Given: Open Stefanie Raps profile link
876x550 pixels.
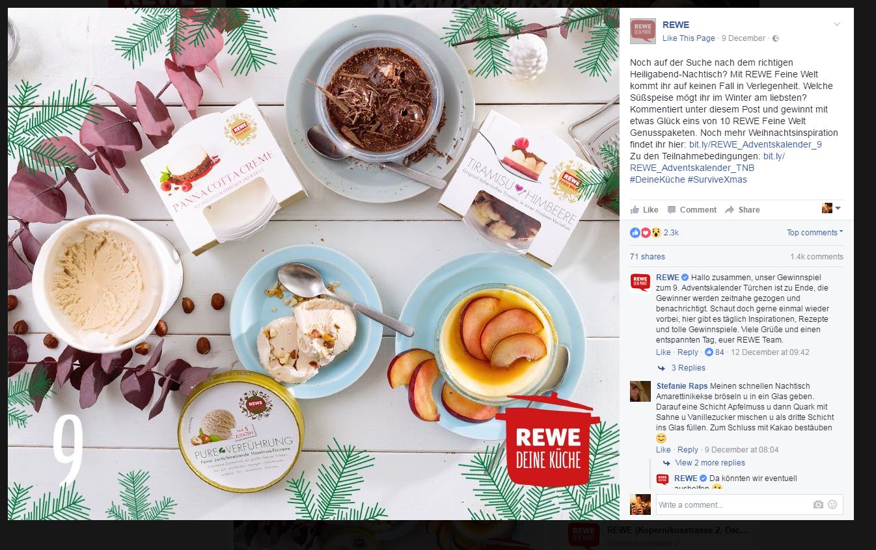Looking at the screenshot, I should pos(682,386).
